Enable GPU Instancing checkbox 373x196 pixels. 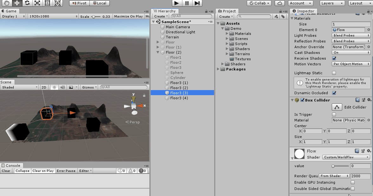[x=353, y=182]
